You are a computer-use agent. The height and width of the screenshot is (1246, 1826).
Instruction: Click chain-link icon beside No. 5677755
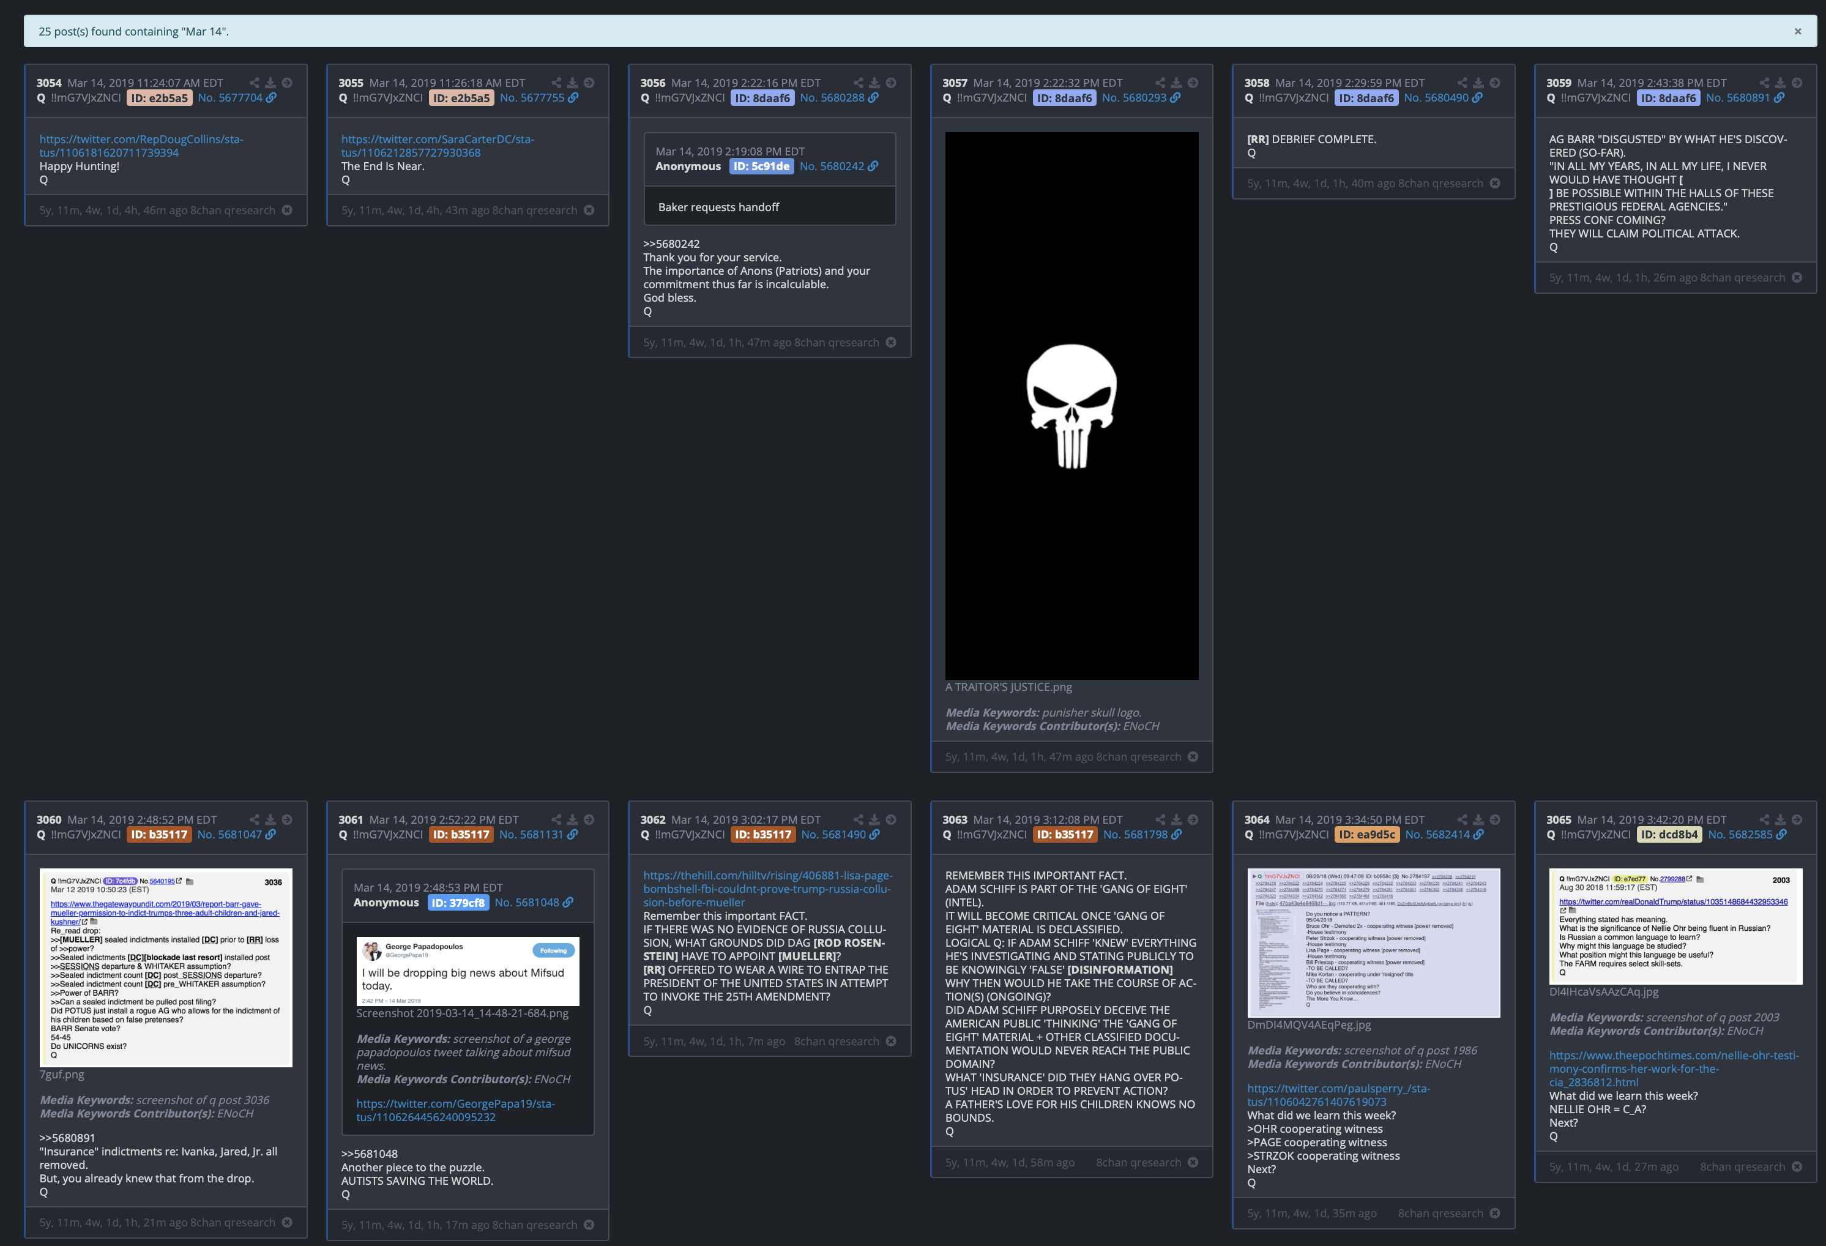click(x=573, y=97)
